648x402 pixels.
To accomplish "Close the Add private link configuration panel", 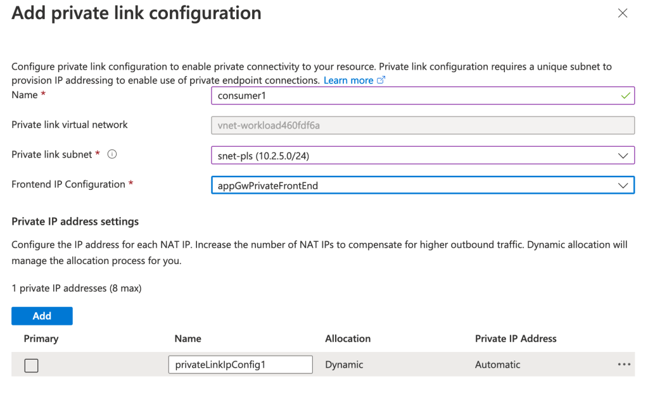I will 623,13.
